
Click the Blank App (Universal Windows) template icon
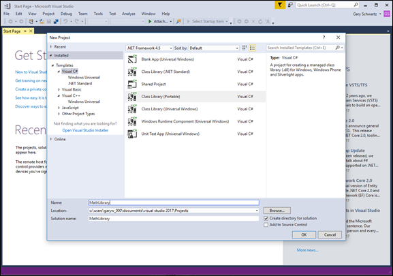[x=132, y=59]
